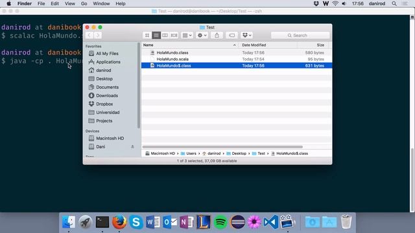415x233 pixels.
Task: Select the HolaMundo$.class file row
Action: 237,65
